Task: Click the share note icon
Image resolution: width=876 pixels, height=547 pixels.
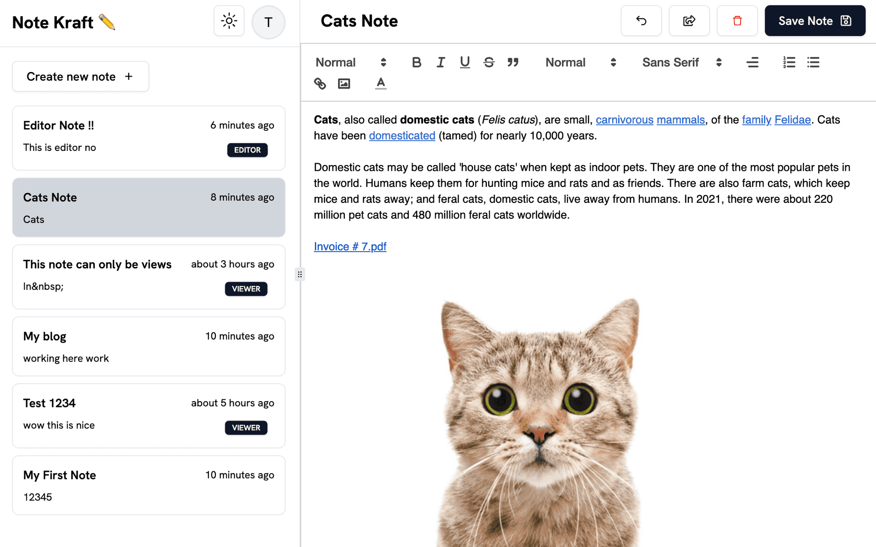Action: [x=689, y=21]
